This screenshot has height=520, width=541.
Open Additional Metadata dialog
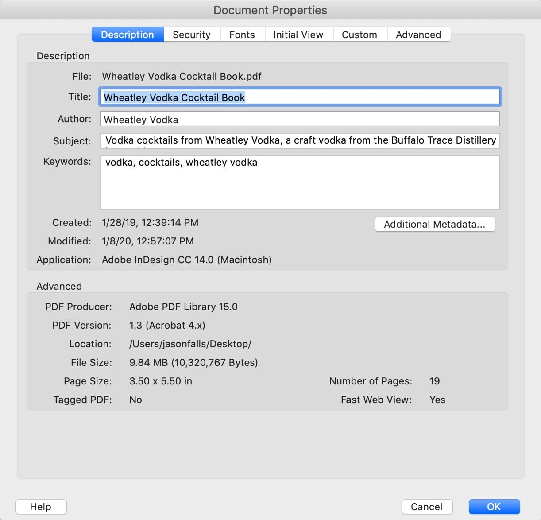pos(435,224)
